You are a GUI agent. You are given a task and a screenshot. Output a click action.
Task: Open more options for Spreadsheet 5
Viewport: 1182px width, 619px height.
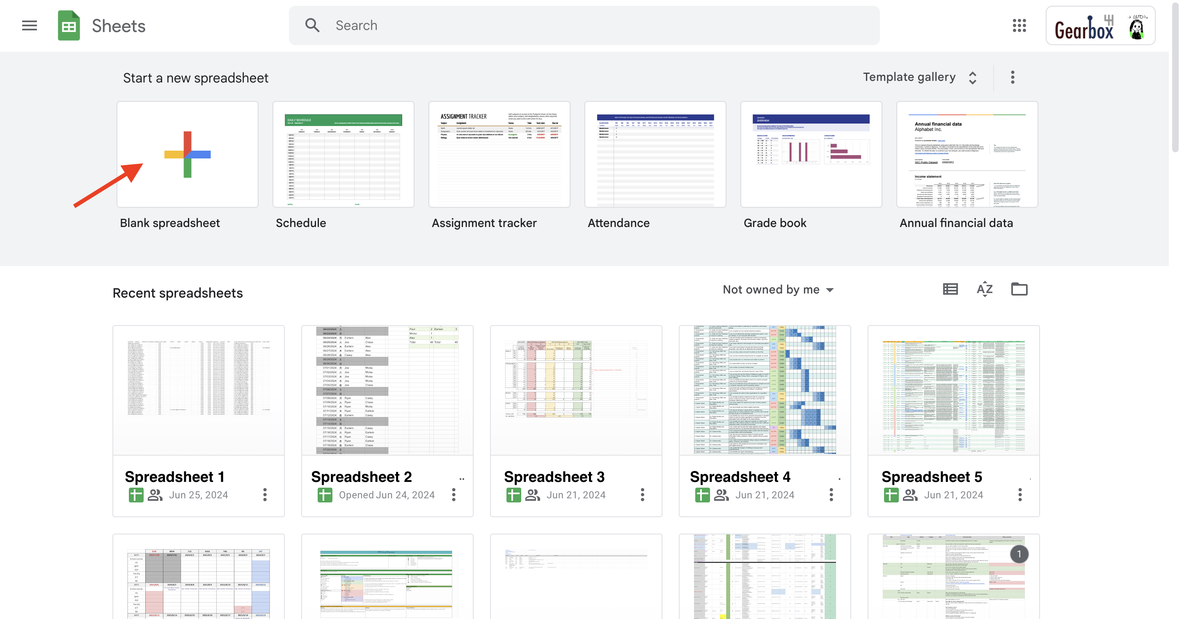point(1020,494)
